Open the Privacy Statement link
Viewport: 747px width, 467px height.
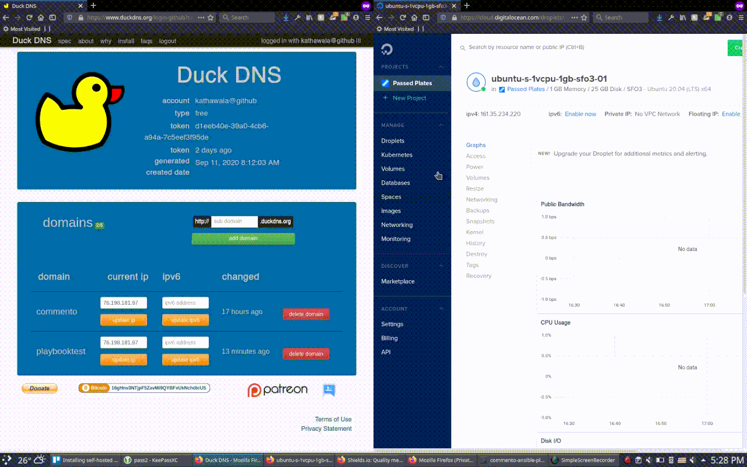[326, 428]
